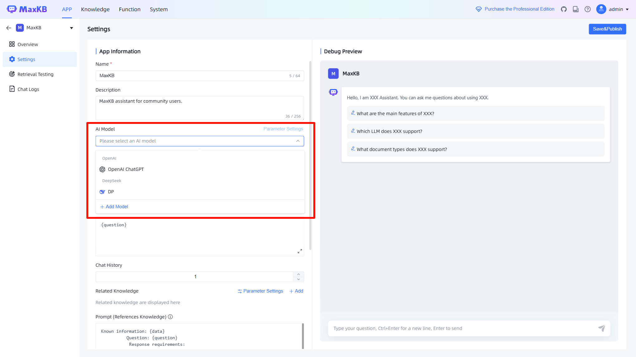Image resolution: width=636 pixels, height=357 pixels.
Task: Click the Debug Preview question input
Action: pyautogui.click(x=461, y=328)
